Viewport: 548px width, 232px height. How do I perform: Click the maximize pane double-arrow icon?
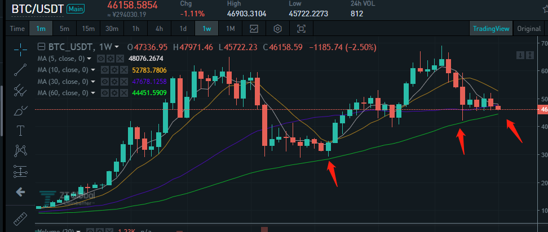[x=530, y=55]
